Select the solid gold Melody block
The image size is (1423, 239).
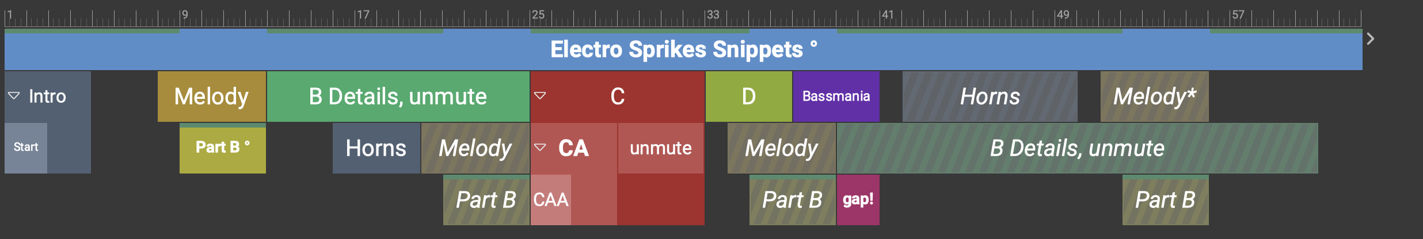(211, 96)
